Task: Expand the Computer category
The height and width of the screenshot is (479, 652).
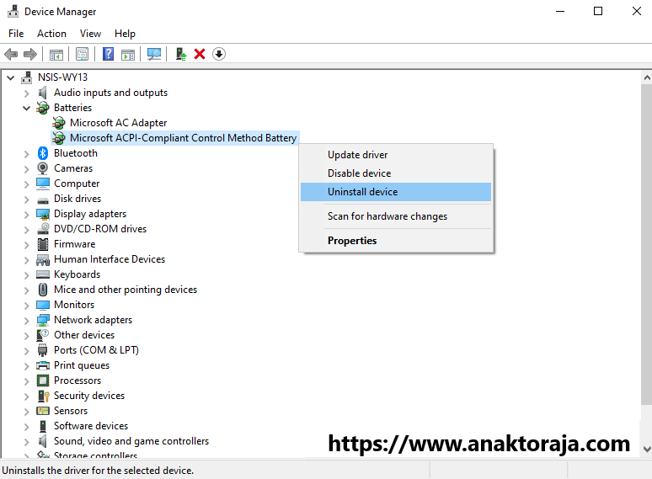Action: pyautogui.click(x=27, y=184)
